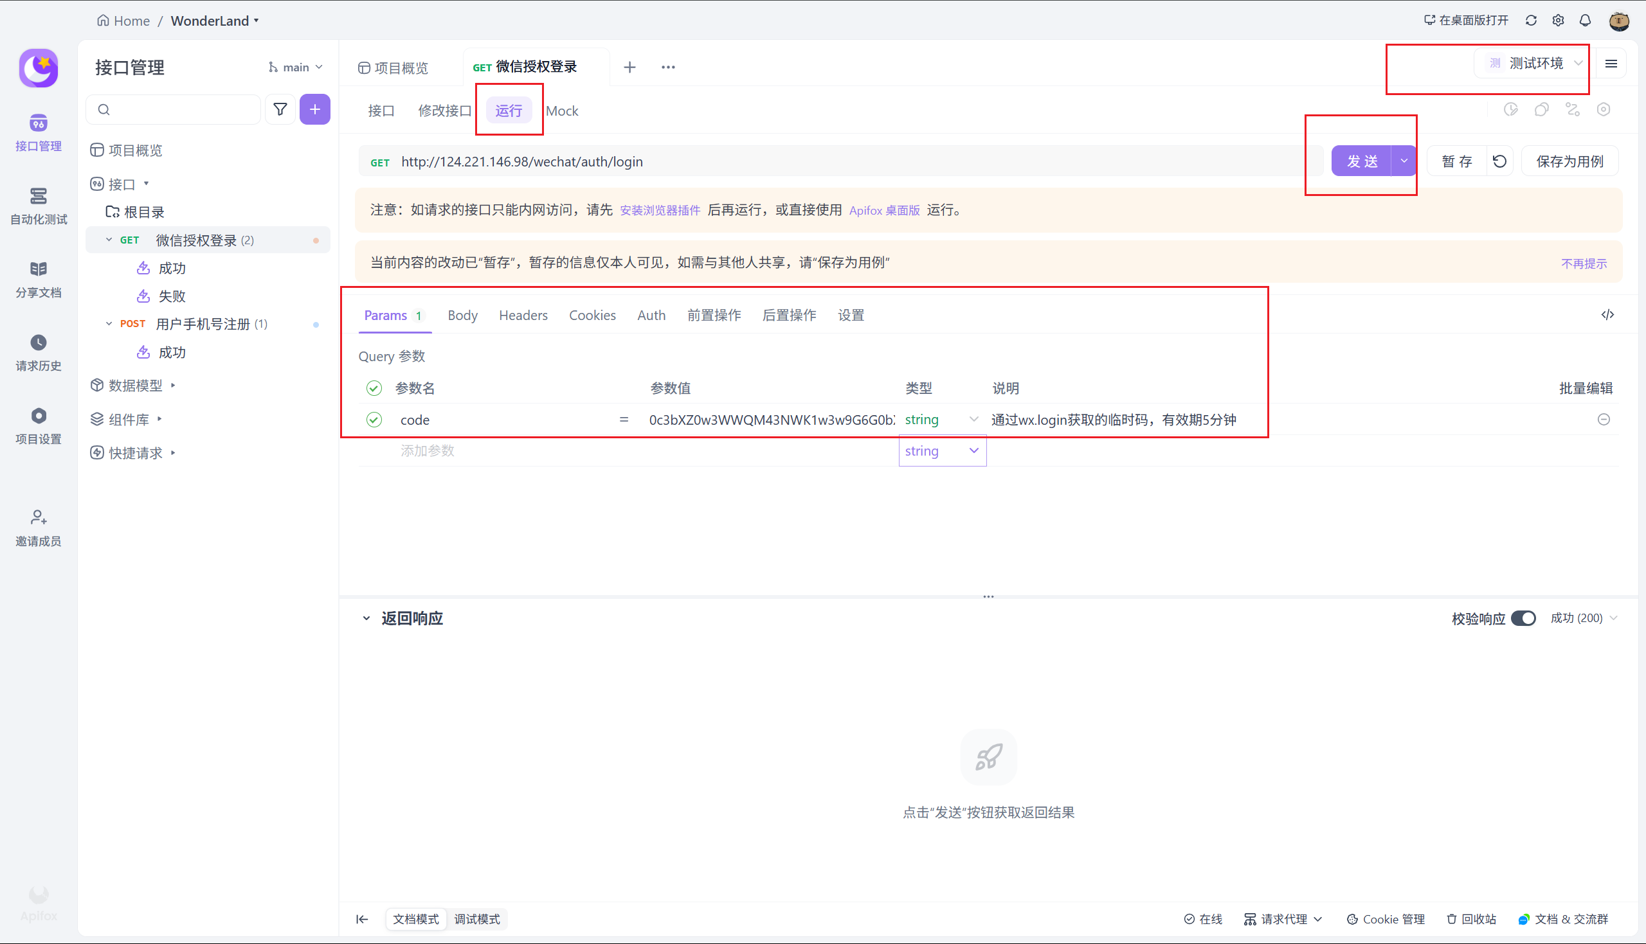This screenshot has height=944, width=1646.
Task: Click the sidebar search input field
Action: point(181,110)
